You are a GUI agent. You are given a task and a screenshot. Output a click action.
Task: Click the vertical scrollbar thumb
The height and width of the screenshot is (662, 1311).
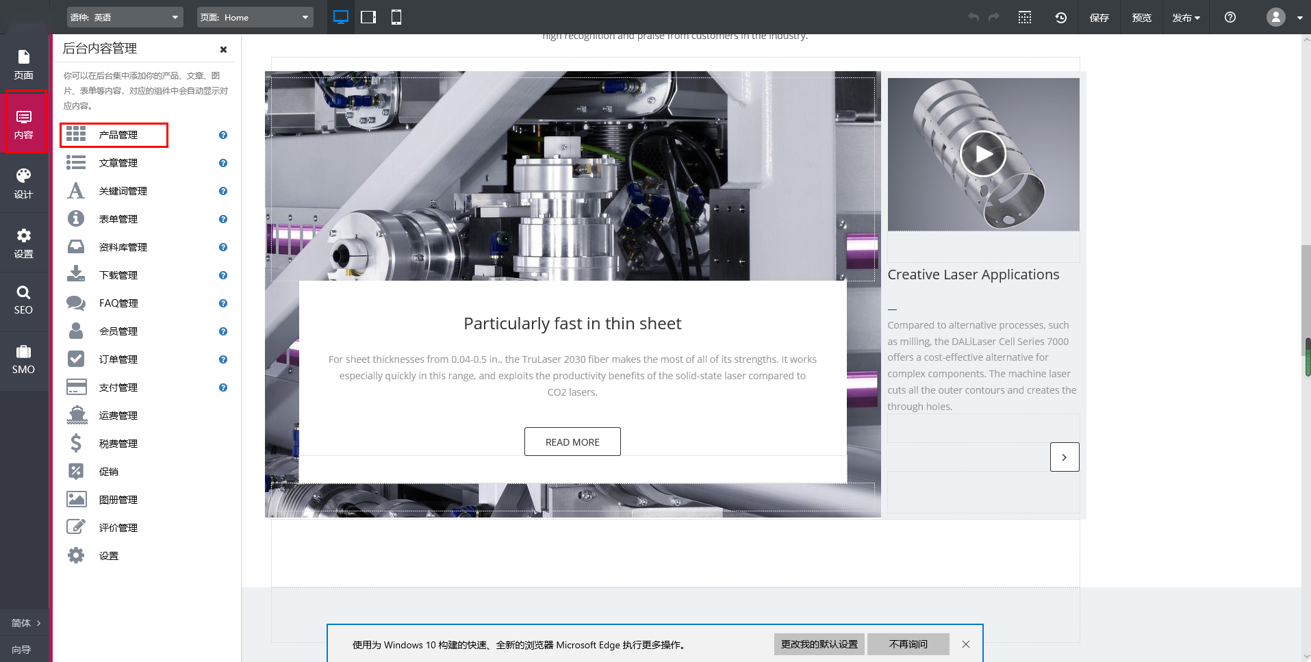tap(1307, 356)
